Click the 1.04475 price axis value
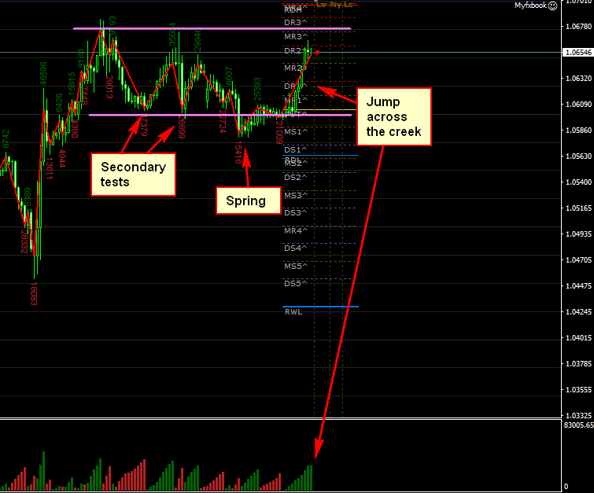This screenshot has height=493, width=594. point(578,286)
